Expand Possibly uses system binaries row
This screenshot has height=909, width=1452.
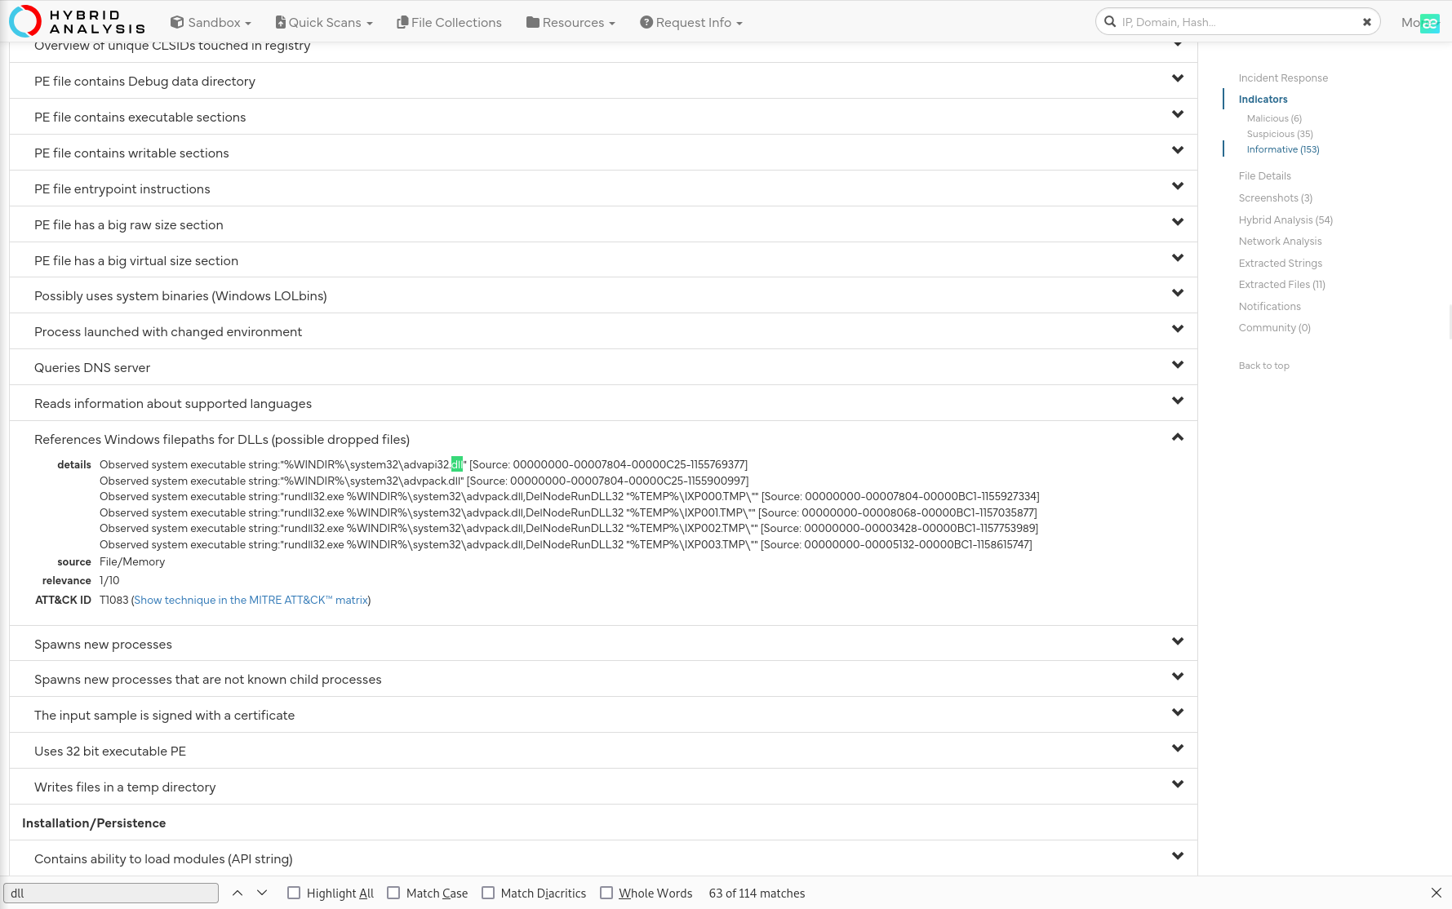pyautogui.click(x=603, y=295)
